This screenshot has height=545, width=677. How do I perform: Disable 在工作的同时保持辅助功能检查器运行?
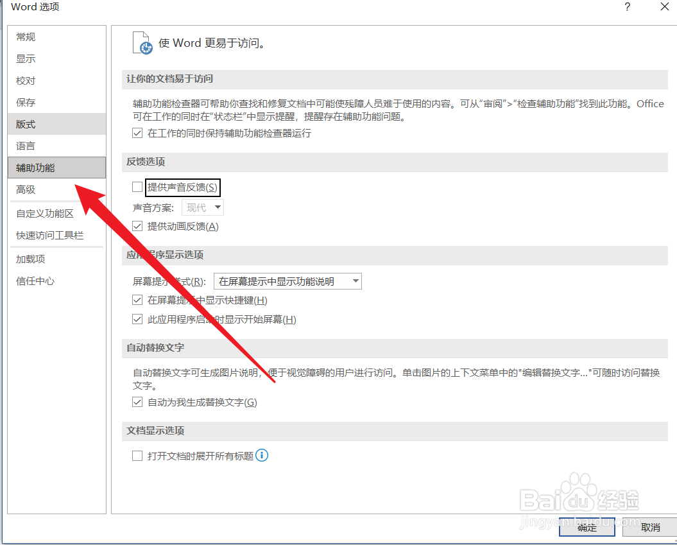(x=137, y=133)
